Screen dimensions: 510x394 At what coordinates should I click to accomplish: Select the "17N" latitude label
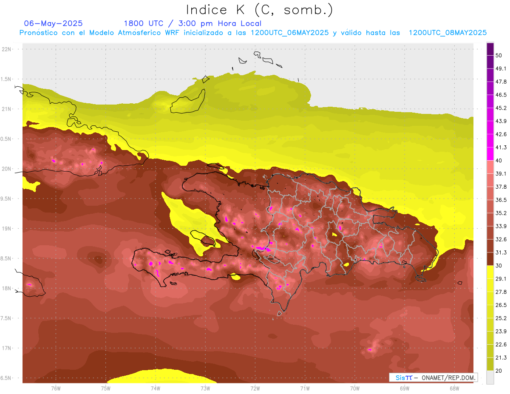point(7,348)
